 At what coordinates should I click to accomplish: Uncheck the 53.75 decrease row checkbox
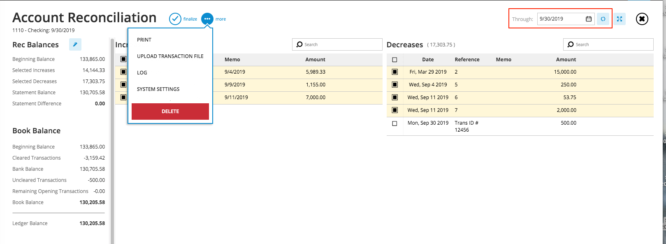point(395,98)
